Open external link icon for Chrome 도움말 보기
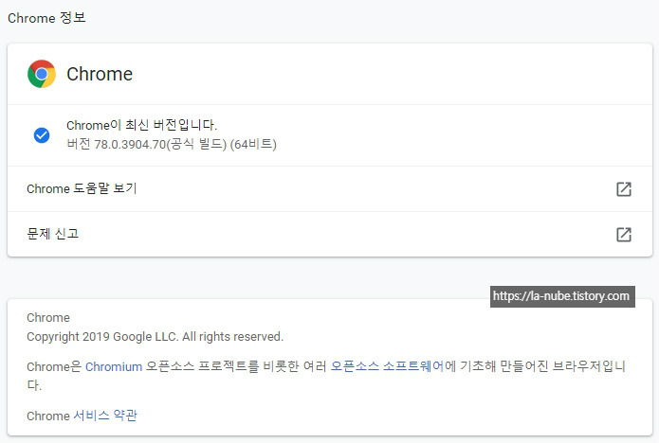Image resolution: width=659 pixels, height=443 pixels. 624,189
